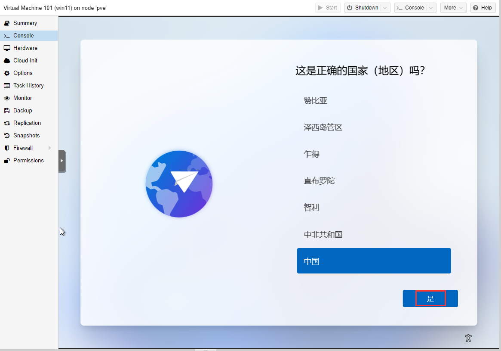This screenshot has width=501, height=351.
Task: Expand the Firewall submenu arrow
Action: 50,148
